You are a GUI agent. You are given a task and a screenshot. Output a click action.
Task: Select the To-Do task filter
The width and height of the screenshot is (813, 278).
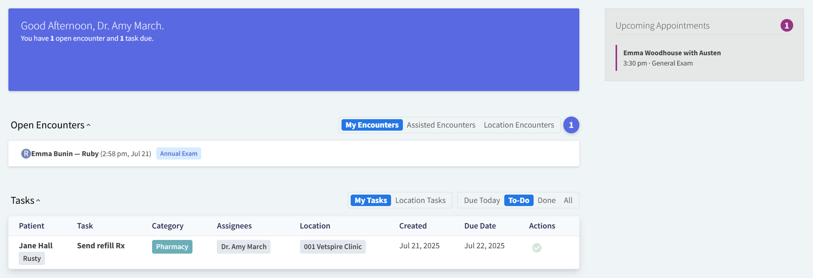click(x=518, y=200)
